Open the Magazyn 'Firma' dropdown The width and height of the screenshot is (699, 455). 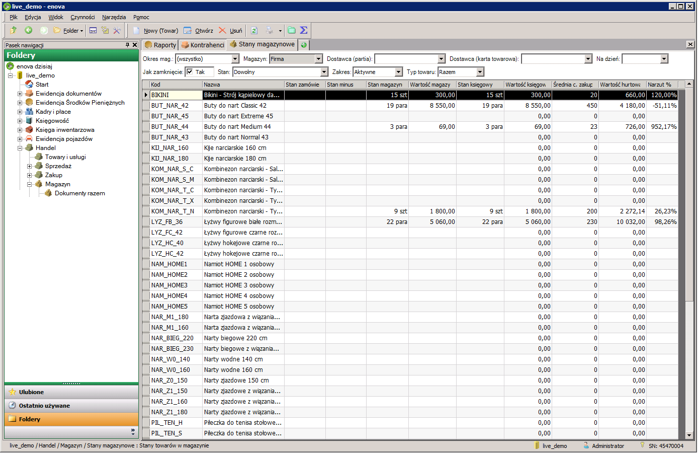click(318, 59)
